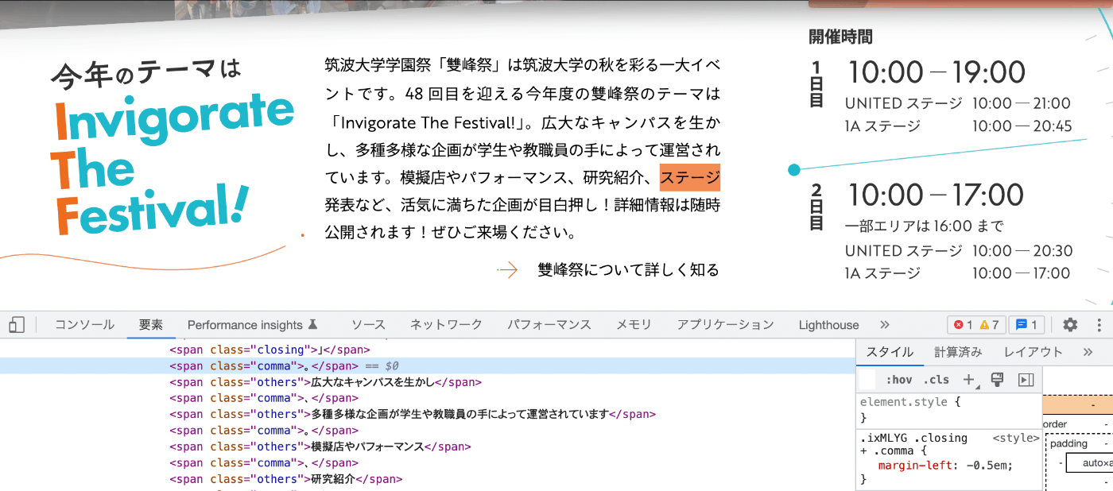Open DevTools settings gear
Image resolution: width=1113 pixels, height=491 pixels.
pyautogui.click(x=1070, y=325)
